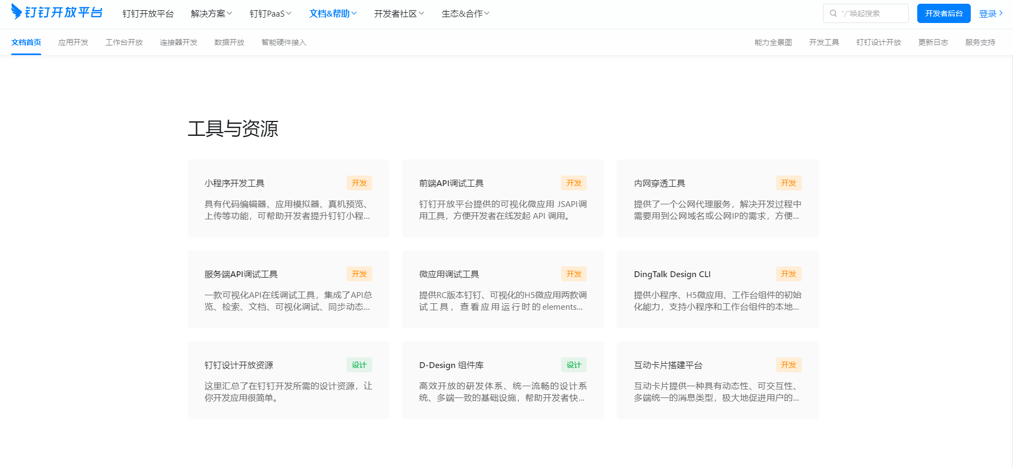Open the 能力全景图 link
The width and height of the screenshot is (1013, 467).
(x=773, y=42)
